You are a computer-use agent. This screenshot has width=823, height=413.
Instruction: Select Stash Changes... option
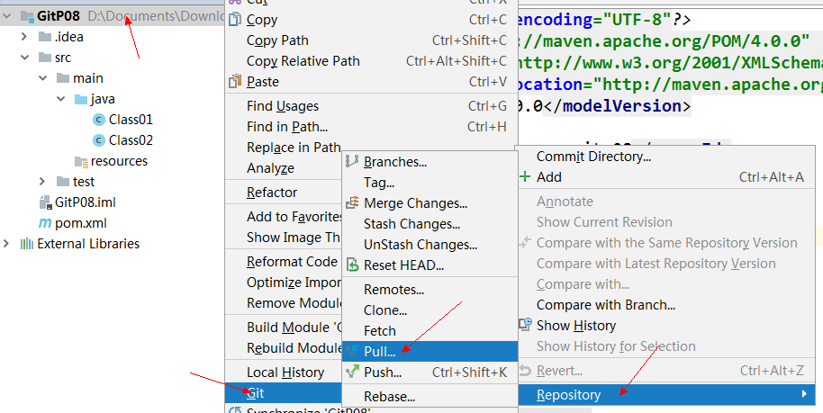click(411, 224)
